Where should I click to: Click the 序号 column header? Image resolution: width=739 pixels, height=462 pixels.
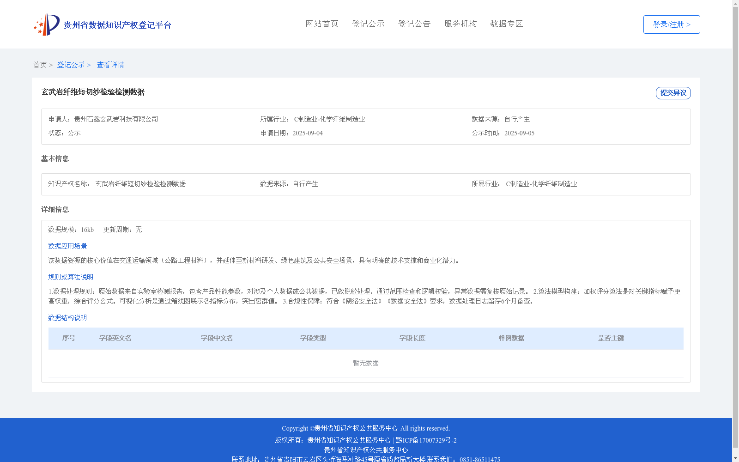coord(68,338)
